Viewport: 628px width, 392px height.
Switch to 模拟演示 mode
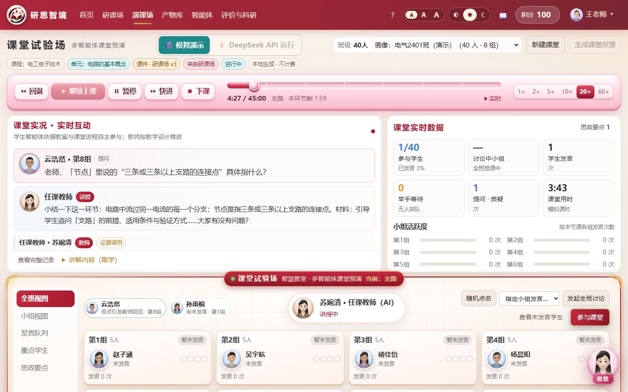point(184,45)
